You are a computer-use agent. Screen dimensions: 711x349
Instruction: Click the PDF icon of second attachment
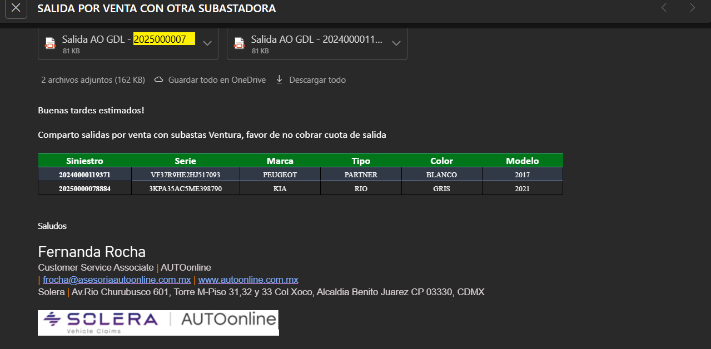click(x=239, y=43)
